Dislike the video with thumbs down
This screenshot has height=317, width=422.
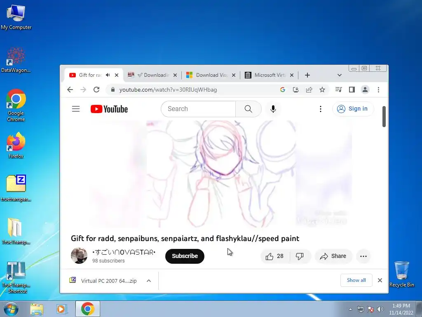click(300, 256)
